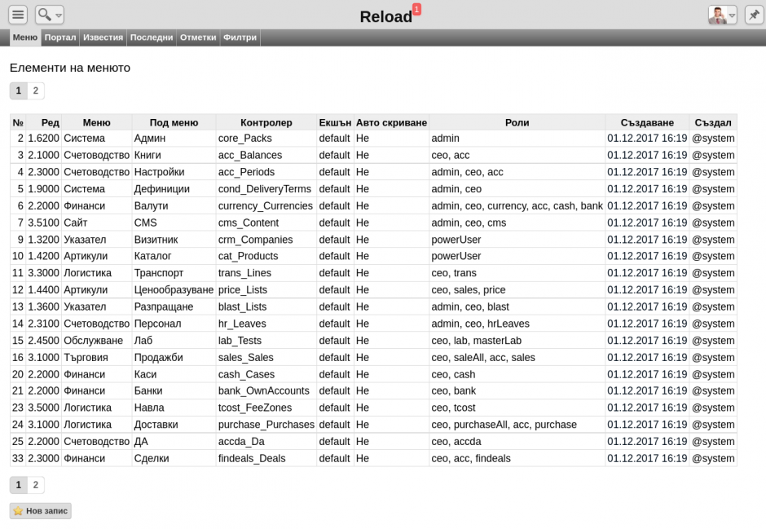Open the hamburger main menu
Image resolution: width=766 pixels, height=529 pixels.
click(18, 15)
